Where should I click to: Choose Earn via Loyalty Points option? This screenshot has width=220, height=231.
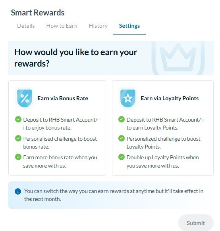click(x=163, y=128)
